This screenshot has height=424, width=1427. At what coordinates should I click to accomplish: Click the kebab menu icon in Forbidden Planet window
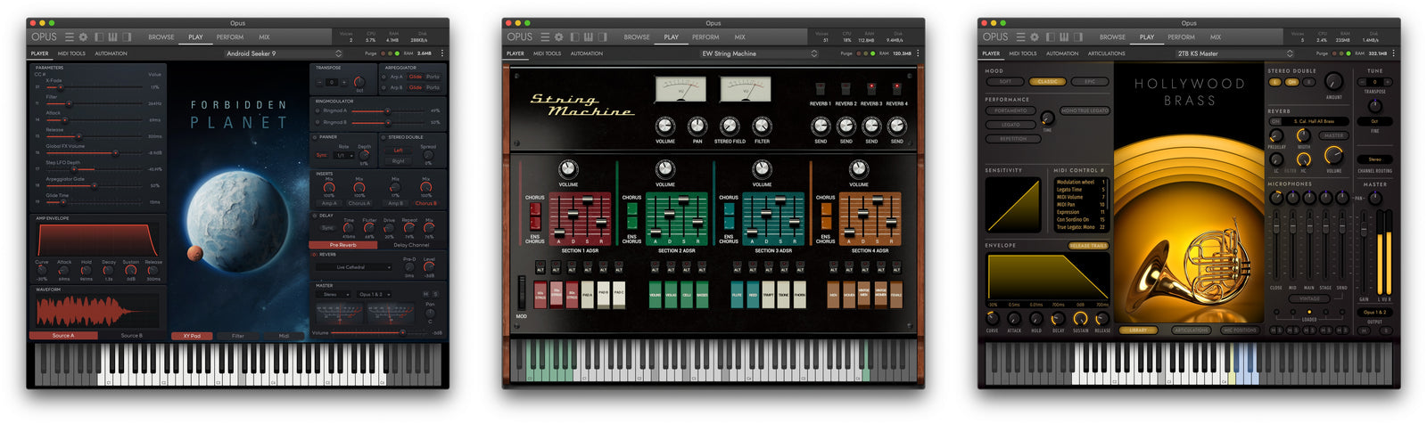[442, 53]
